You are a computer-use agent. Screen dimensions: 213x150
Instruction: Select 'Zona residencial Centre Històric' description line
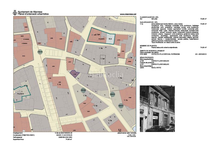[x=167, y=24]
